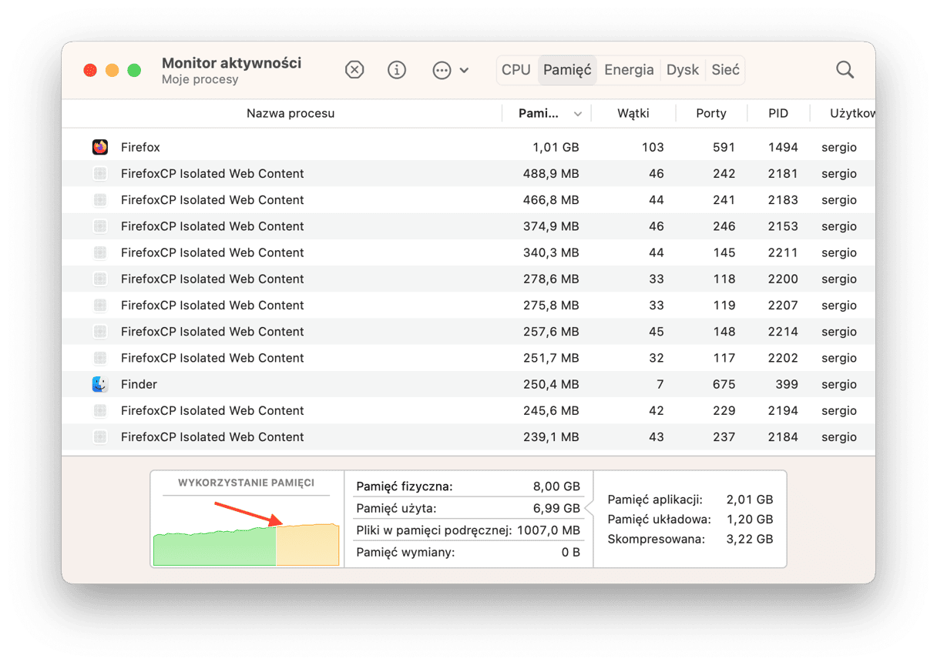The width and height of the screenshot is (937, 665).
Task: Click the stop process (X) toolbar icon
Action: (354, 70)
